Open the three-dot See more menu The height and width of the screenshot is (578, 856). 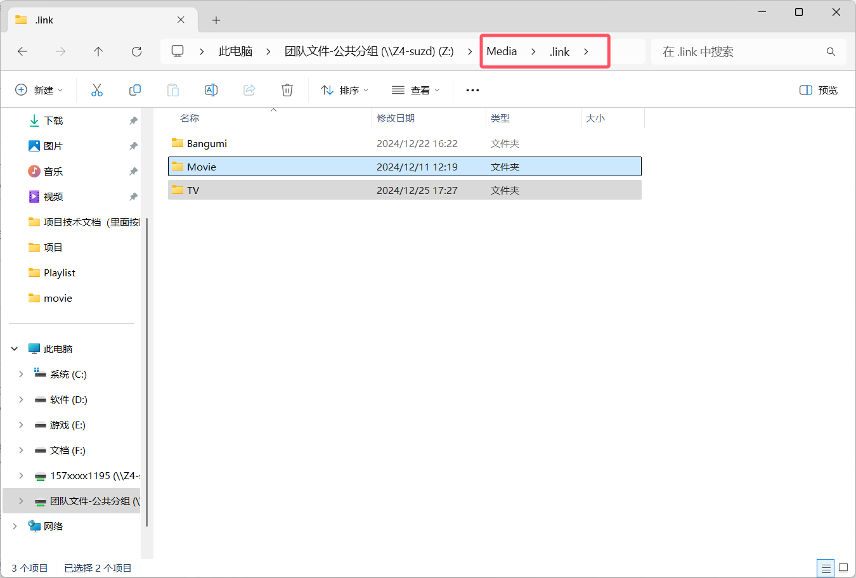coord(472,90)
